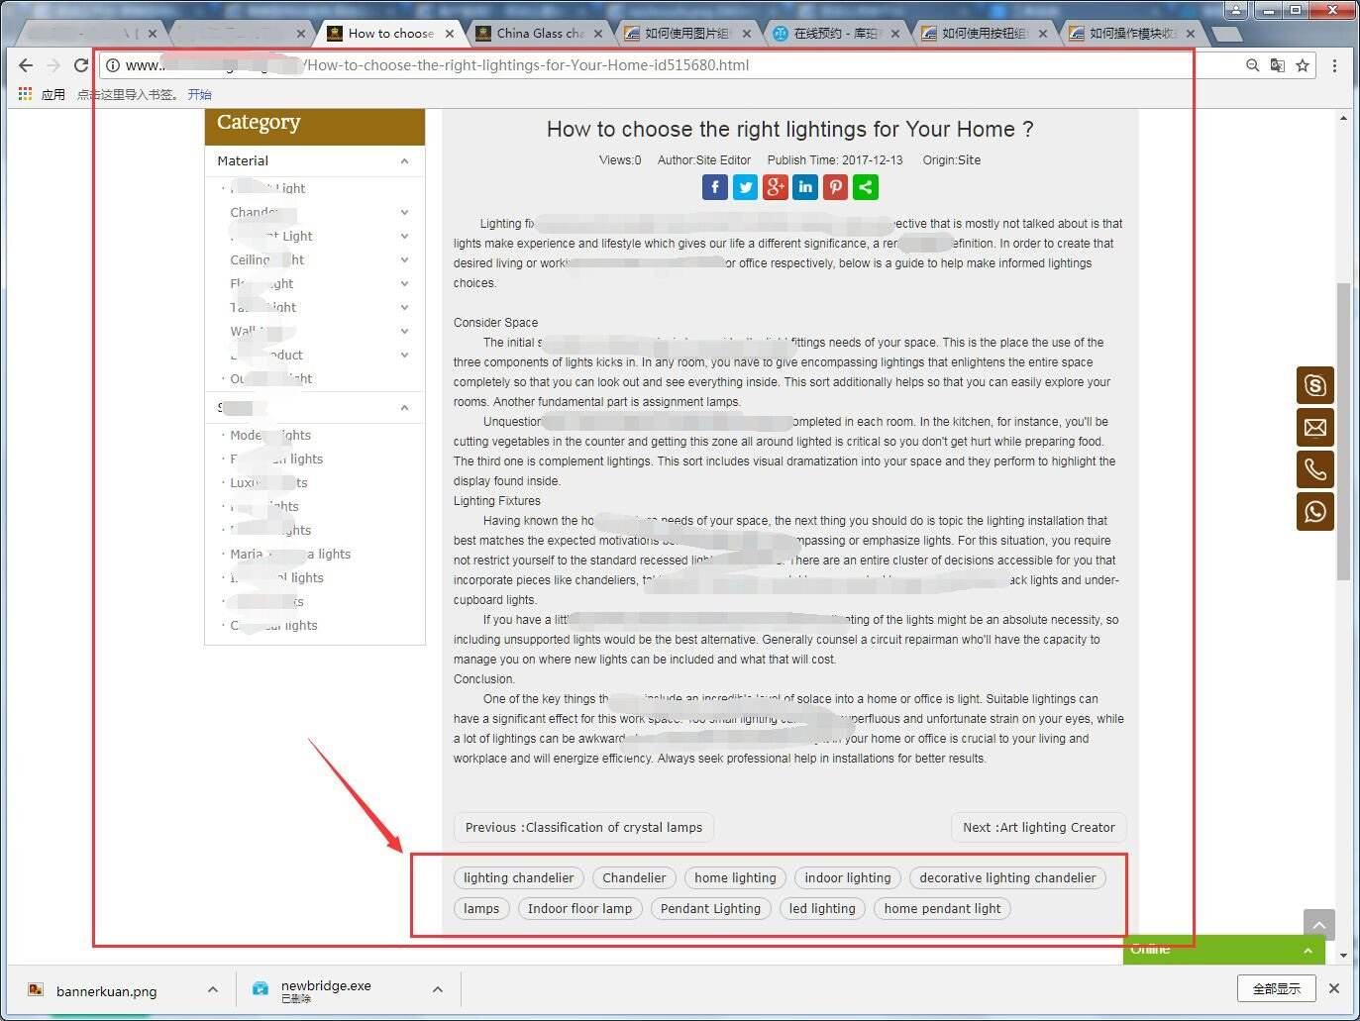Click the email envelope side icon

point(1314,428)
